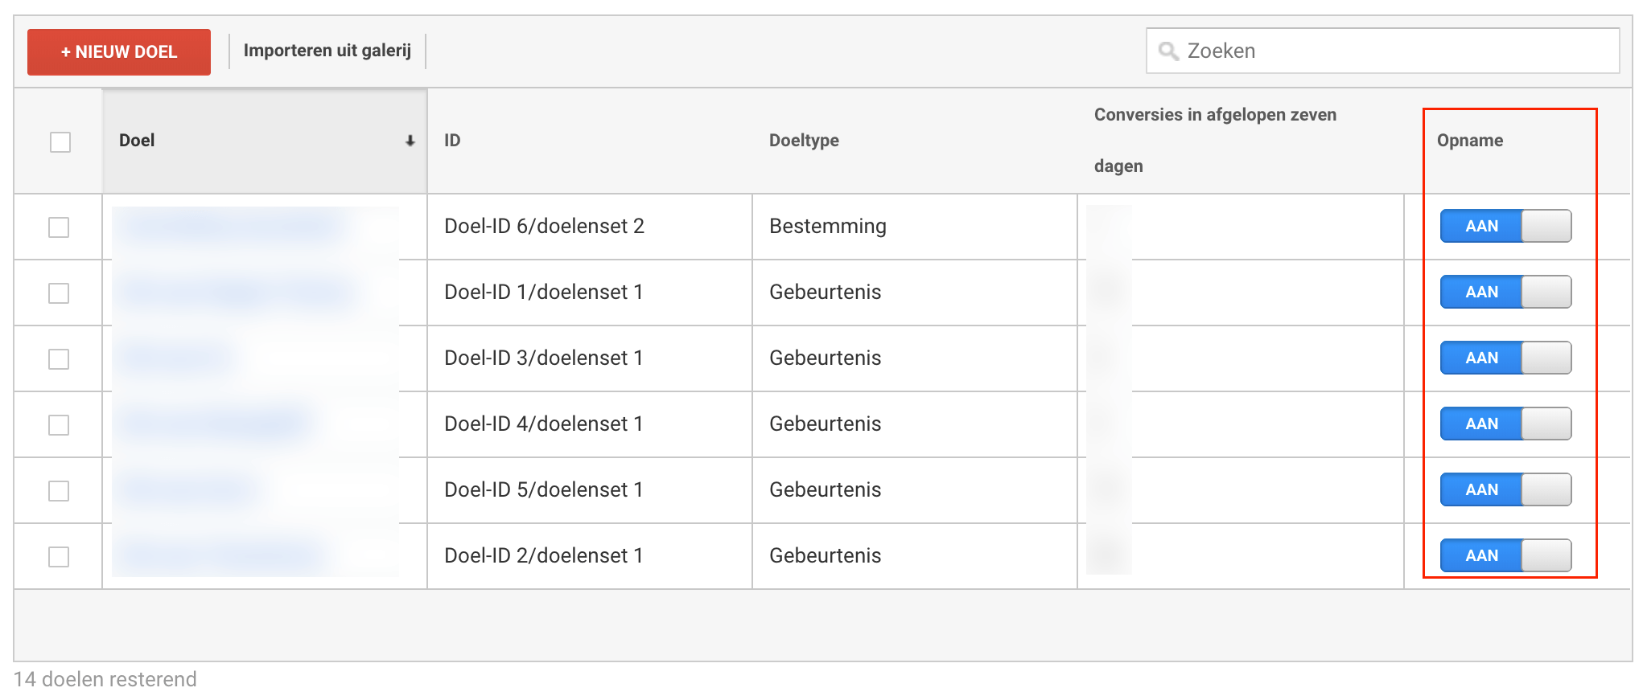
Task: Check the Doel-ID 1/doelenset 1 row checkbox
Action: point(59,293)
